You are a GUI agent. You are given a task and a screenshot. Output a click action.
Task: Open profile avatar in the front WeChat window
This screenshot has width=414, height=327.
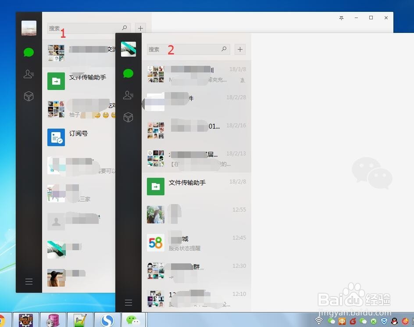click(128, 49)
